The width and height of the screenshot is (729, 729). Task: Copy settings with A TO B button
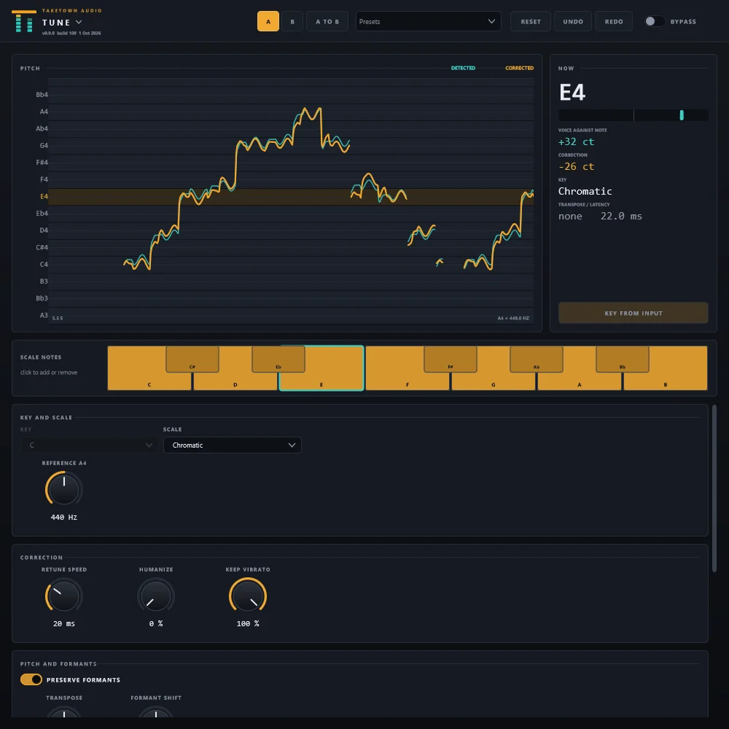click(327, 21)
